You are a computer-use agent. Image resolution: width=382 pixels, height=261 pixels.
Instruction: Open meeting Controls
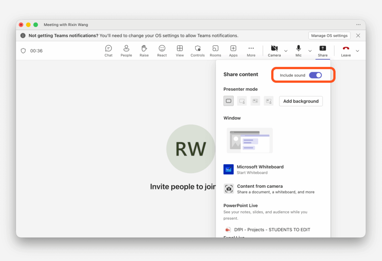(x=197, y=51)
